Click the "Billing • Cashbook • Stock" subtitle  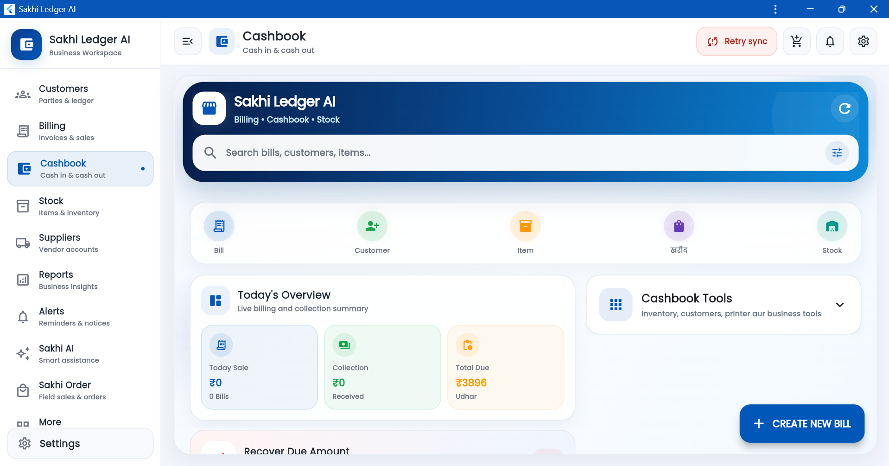point(286,120)
